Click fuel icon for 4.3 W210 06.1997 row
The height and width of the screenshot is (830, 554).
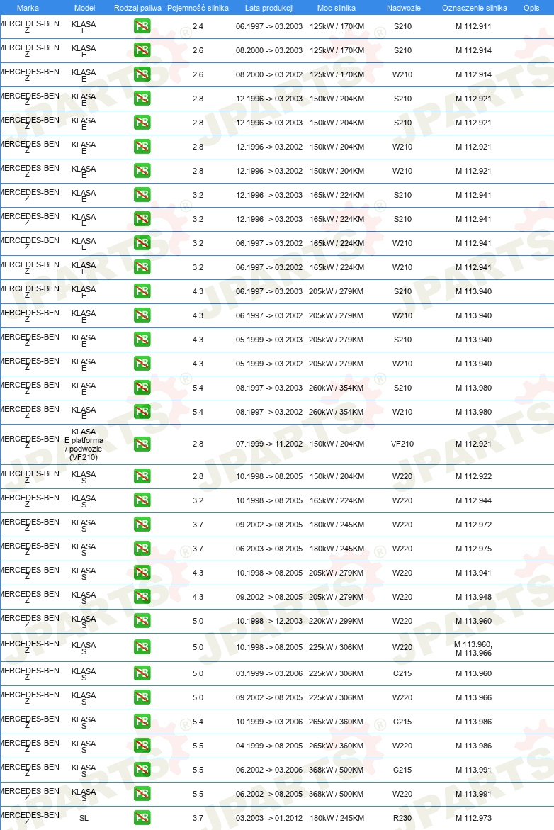coord(142,315)
